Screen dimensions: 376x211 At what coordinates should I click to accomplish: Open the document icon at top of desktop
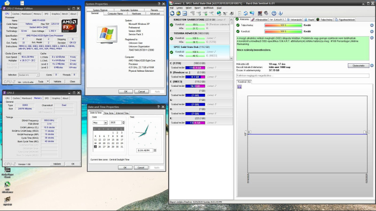(22, 3)
